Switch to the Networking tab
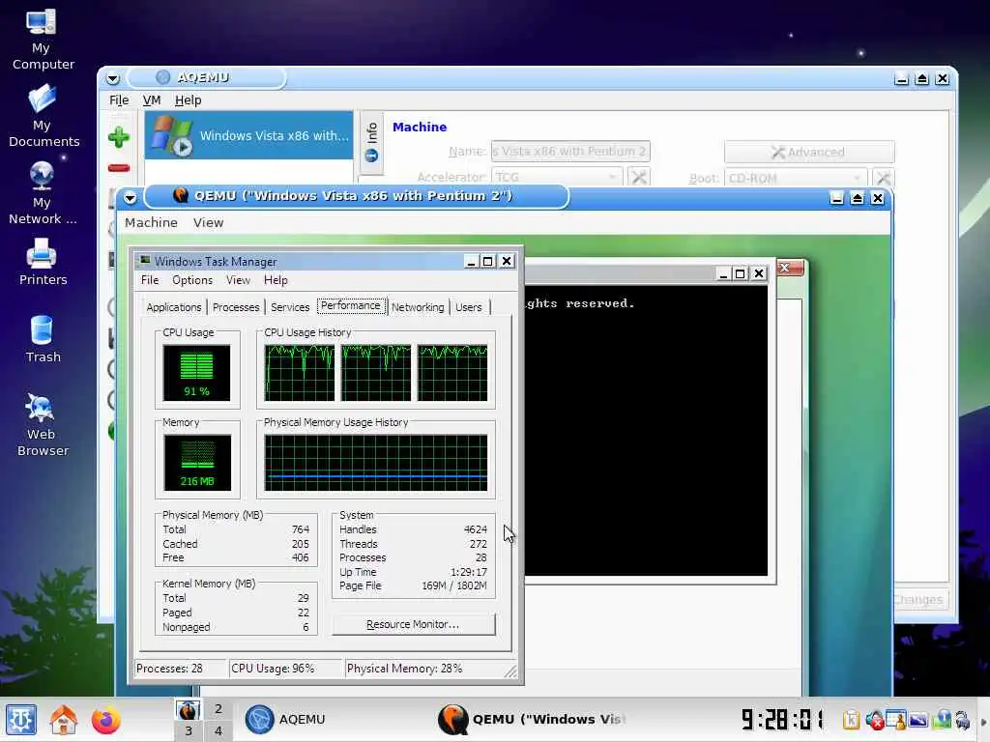The height and width of the screenshot is (742, 990). (x=418, y=307)
